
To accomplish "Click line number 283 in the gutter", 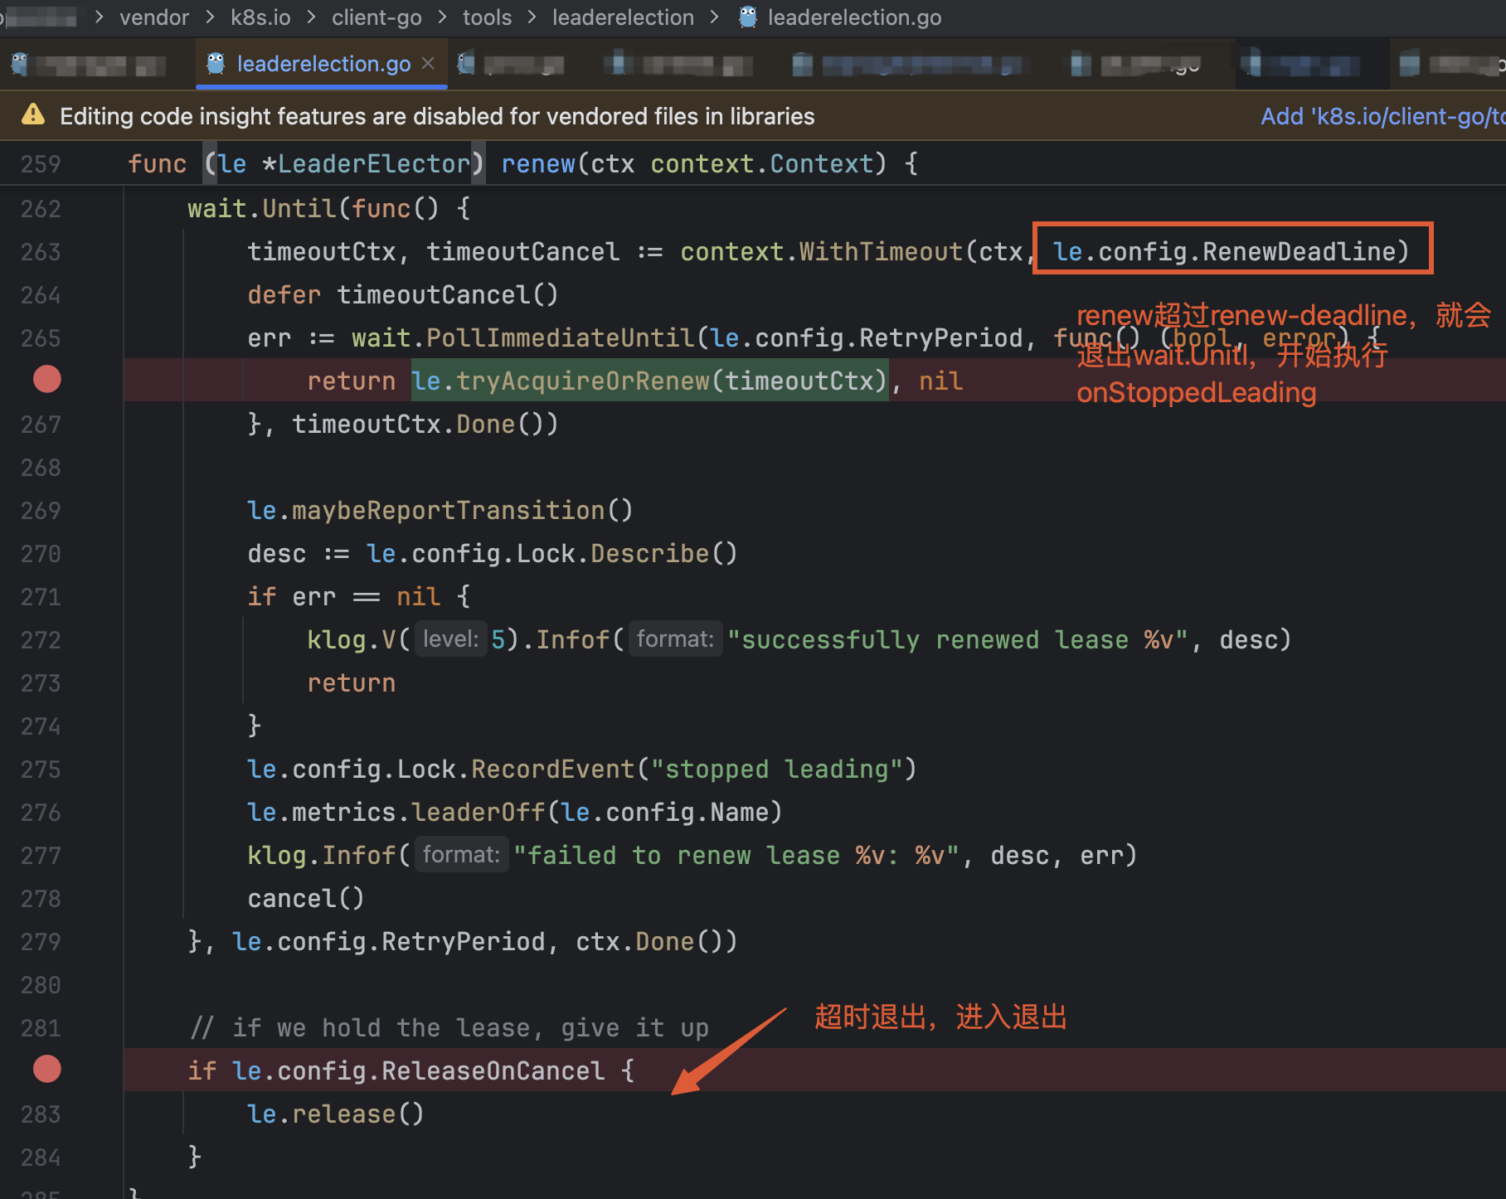I will click(41, 1114).
